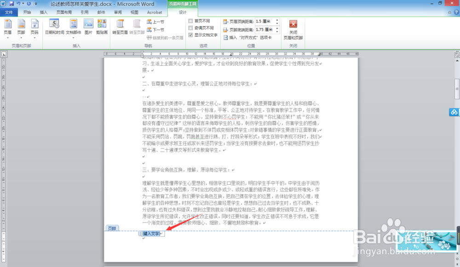Select the 设计 design tab
This screenshot has height=267, width=460.
click(183, 12)
